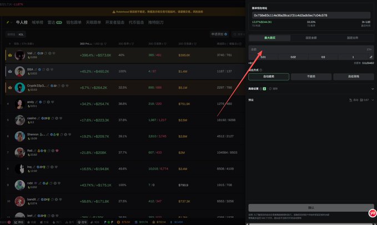This screenshot has width=377, height=225.
Task: Copy address icon in BBA's row
Action: tap(43, 70)
